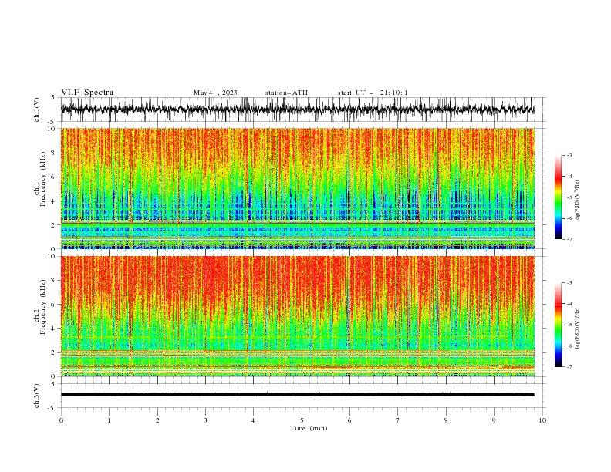The height and width of the screenshot is (472, 611).
Task: Click the "-5" tick on ch.3(V) axis
Action: pos(52,408)
